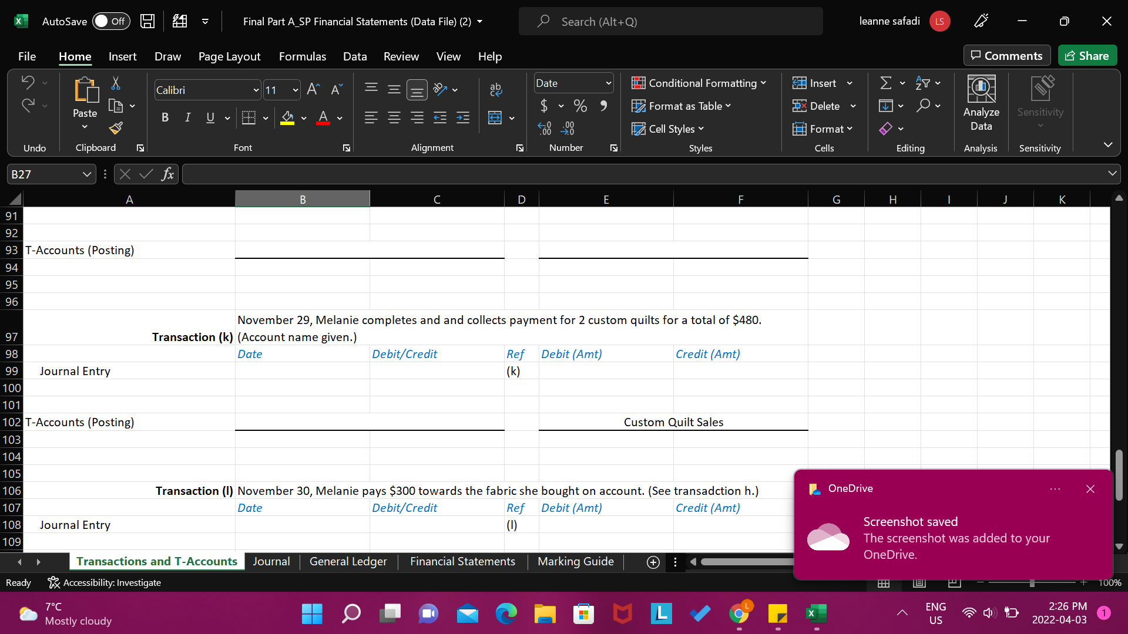Open the Font Size dropdown
1128x634 pixels.
click(x=296, y=89)
